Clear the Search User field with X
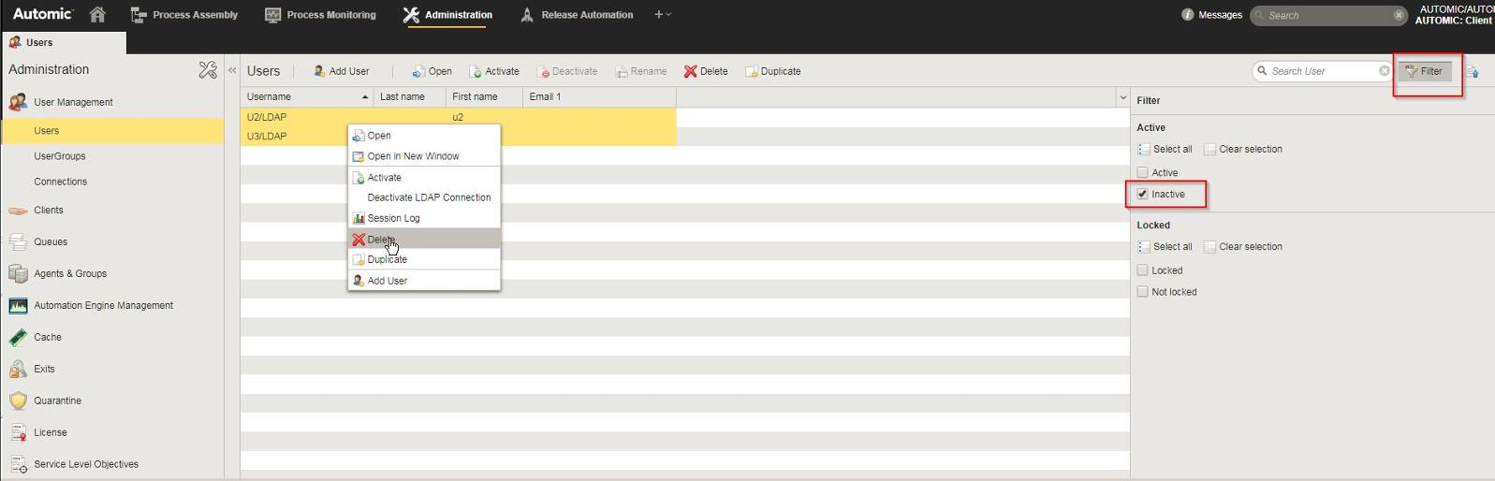The image size is (1495, 481). [1385, 71]
